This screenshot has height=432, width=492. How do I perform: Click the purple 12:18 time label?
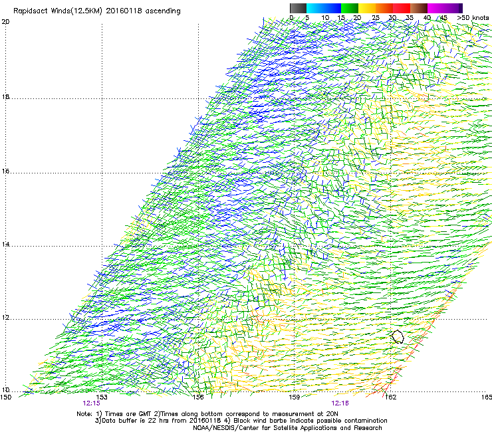(x=340, y=403)
